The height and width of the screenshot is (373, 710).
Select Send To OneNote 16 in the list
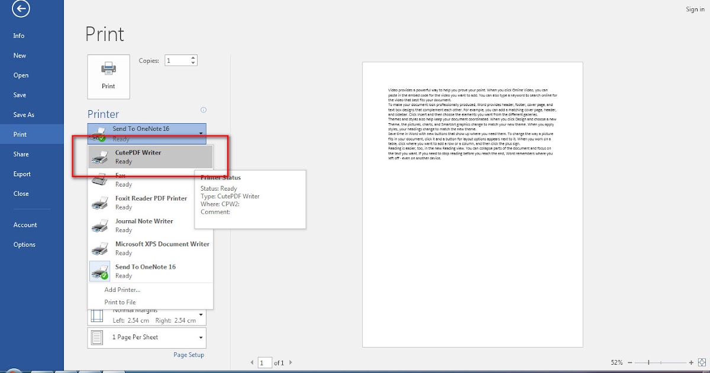(x=150, y=271)
